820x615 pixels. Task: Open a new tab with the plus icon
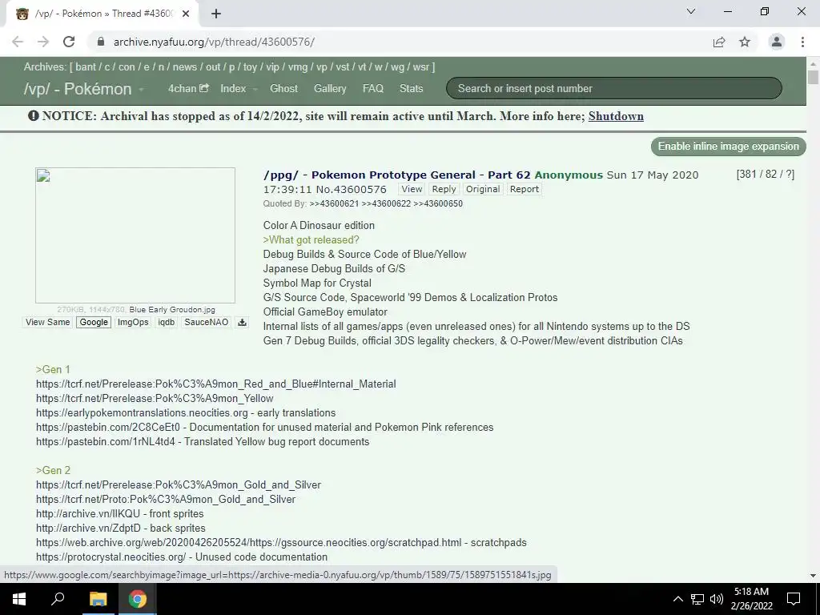pyautogui.click(x=216, y=14)
